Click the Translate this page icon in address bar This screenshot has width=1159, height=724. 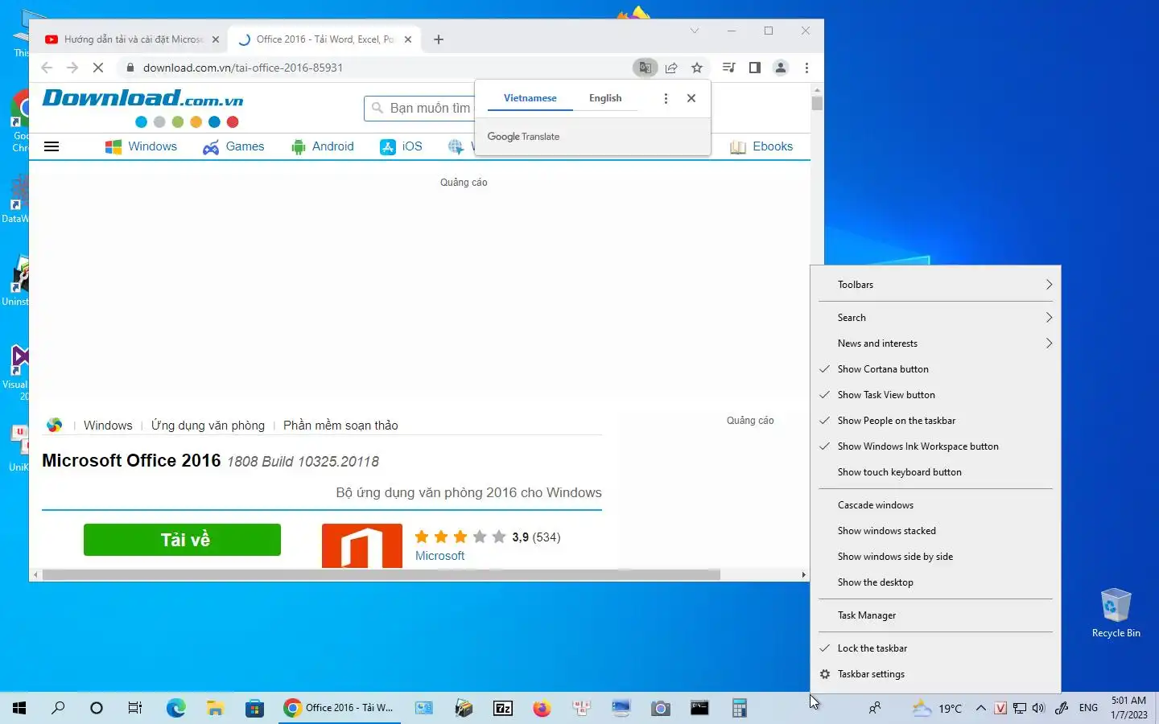[x=645, y=68]
